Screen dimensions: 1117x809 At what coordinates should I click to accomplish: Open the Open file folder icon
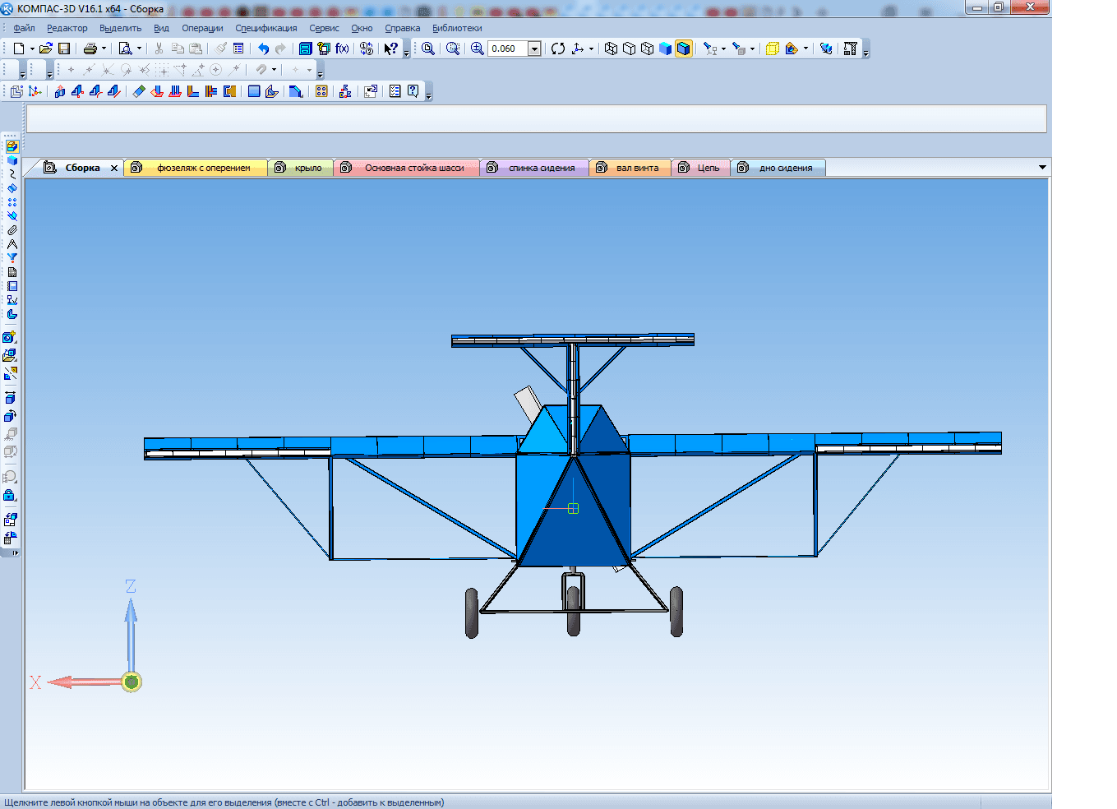pyautogui.click(x=46, y=49)
